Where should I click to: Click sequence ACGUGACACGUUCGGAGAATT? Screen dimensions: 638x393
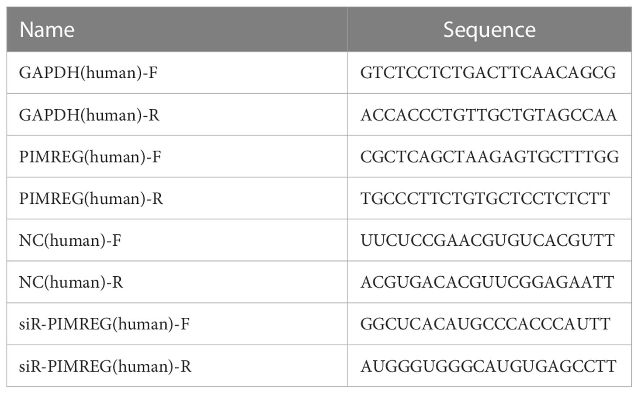tap(487, 282)
